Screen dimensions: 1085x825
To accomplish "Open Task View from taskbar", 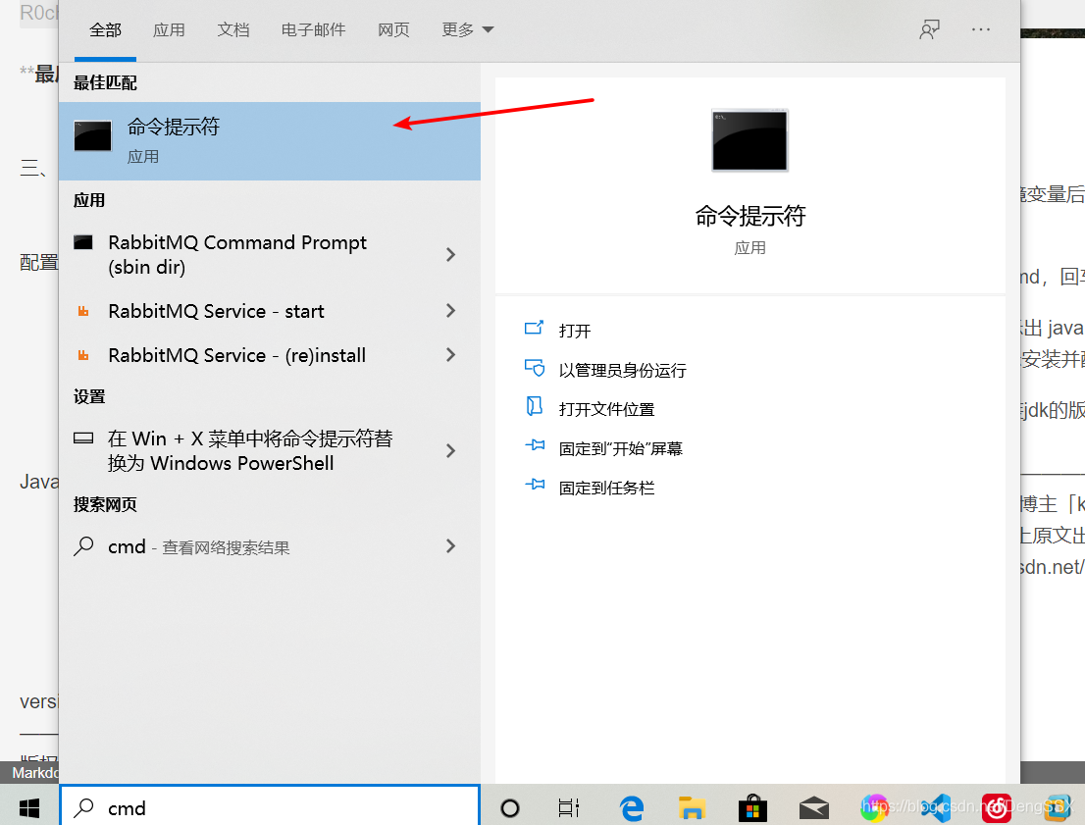I will coord(568,807).
